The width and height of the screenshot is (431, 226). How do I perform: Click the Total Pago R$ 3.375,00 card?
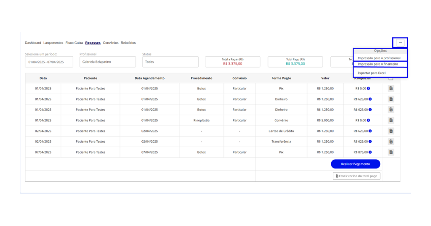point(295,62)
